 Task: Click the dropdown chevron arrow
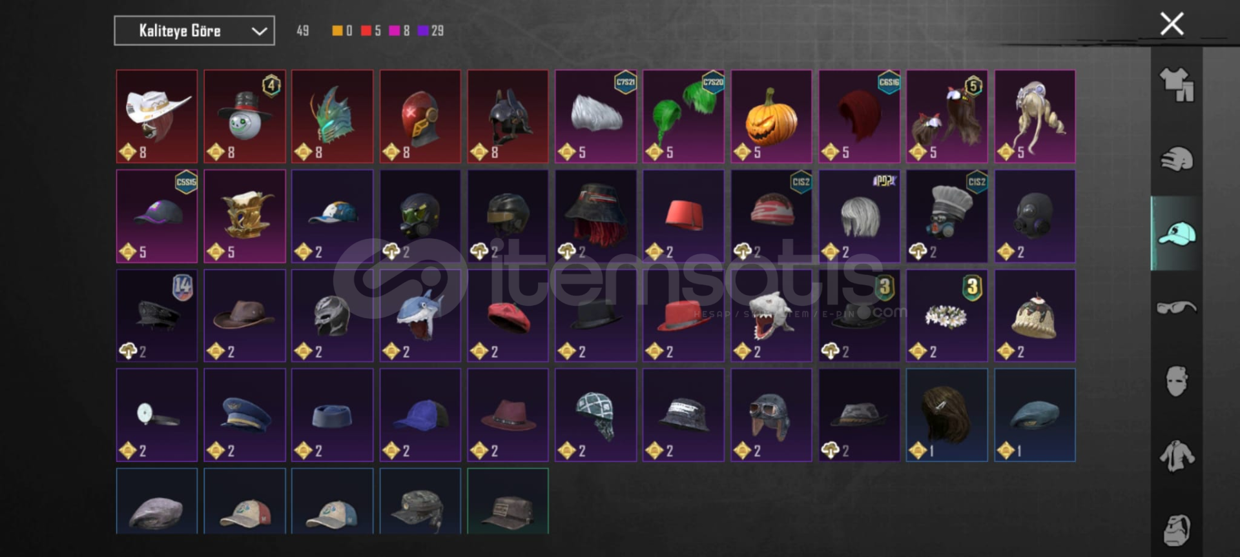(259, 31)
